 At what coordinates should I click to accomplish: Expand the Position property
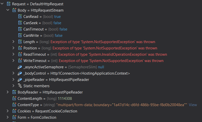13,48
